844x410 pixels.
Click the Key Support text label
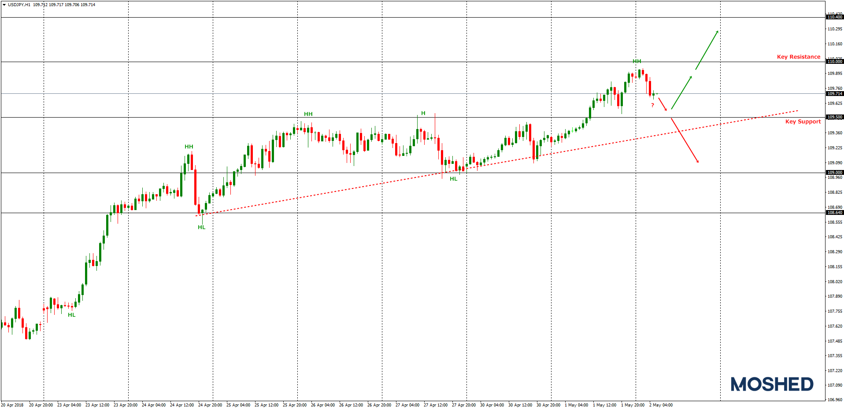pyautogui.click(x=802, y=122)
